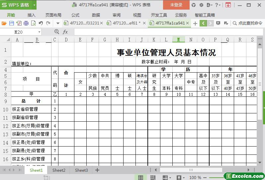Viewport: 265px width, 180px height.
Task: Close the 4f7120...f33231 document tab
Action: (x=101, y=23)
